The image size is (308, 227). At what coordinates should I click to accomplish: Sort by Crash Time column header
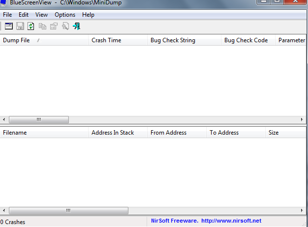click(x=118, y=40)
